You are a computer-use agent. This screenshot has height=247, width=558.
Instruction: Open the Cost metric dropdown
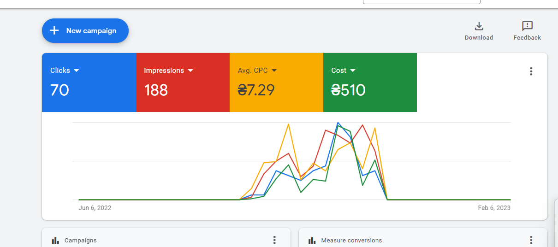click(344, 71)
